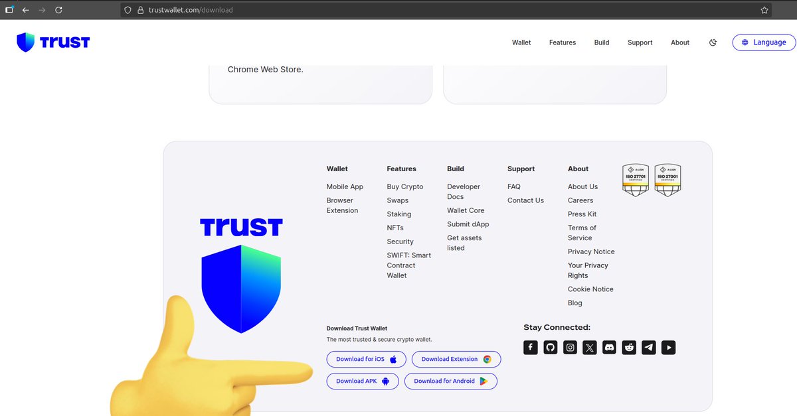Open the About header menu
The width and height of the screenshot is (797, 416).
pyautogui.click(x=680, y=42)
